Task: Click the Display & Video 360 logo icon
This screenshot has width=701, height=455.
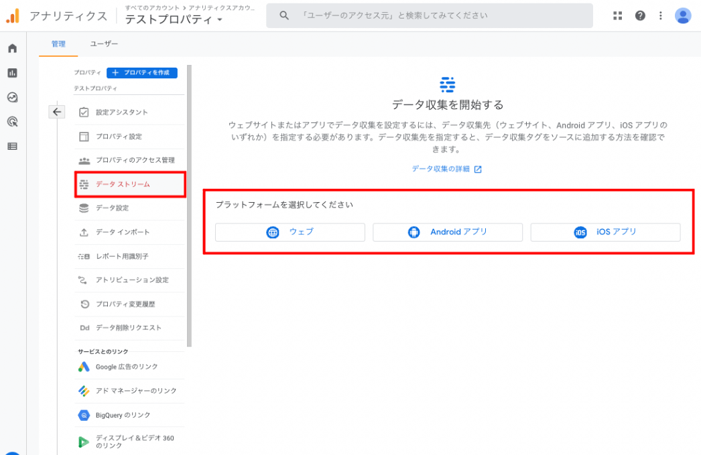Action: coord(84,442)
